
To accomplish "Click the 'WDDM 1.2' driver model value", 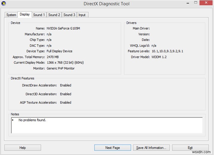I will (x=159, y=57).
